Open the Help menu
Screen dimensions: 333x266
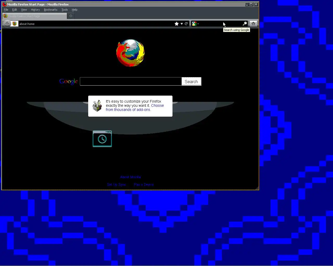click(75, 10)
